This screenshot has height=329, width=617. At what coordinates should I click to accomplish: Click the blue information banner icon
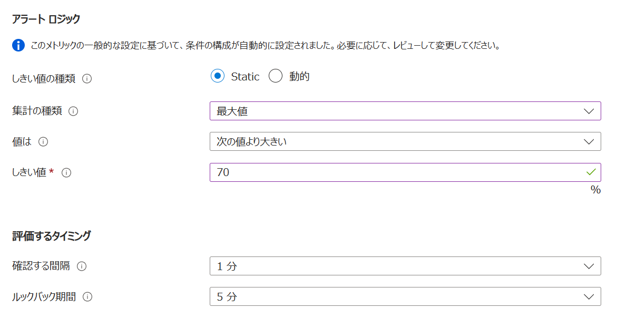click(18, 46)
